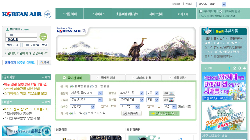The image size is (250, 140).
Task: Open the calendar icon for 출발일
Action: click(x=169, y=93)
